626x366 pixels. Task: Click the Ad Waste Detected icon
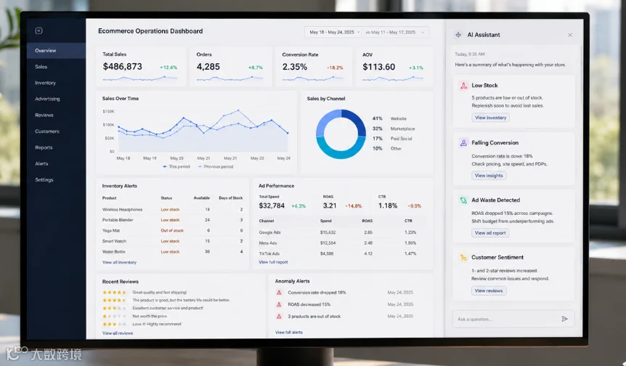pos(463,200)
